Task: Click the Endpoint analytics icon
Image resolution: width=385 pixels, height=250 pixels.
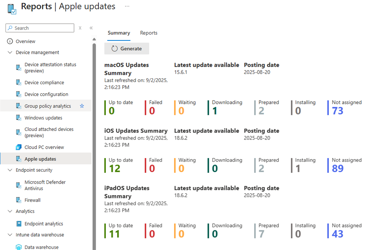Action: click(x=19, y=224)
